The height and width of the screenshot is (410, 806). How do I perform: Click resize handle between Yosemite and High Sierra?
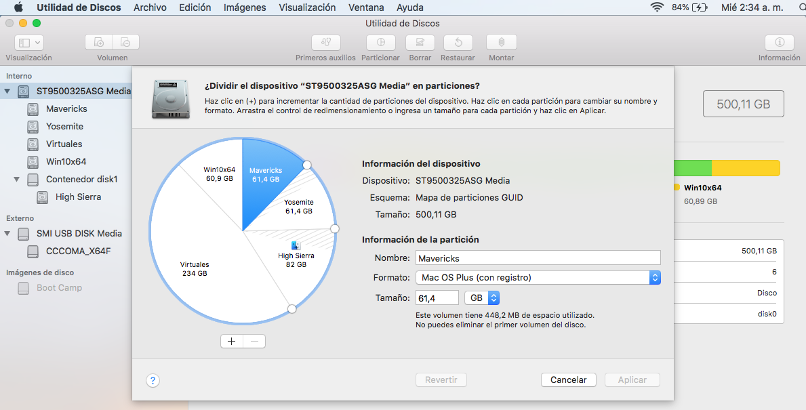(335, 228)
